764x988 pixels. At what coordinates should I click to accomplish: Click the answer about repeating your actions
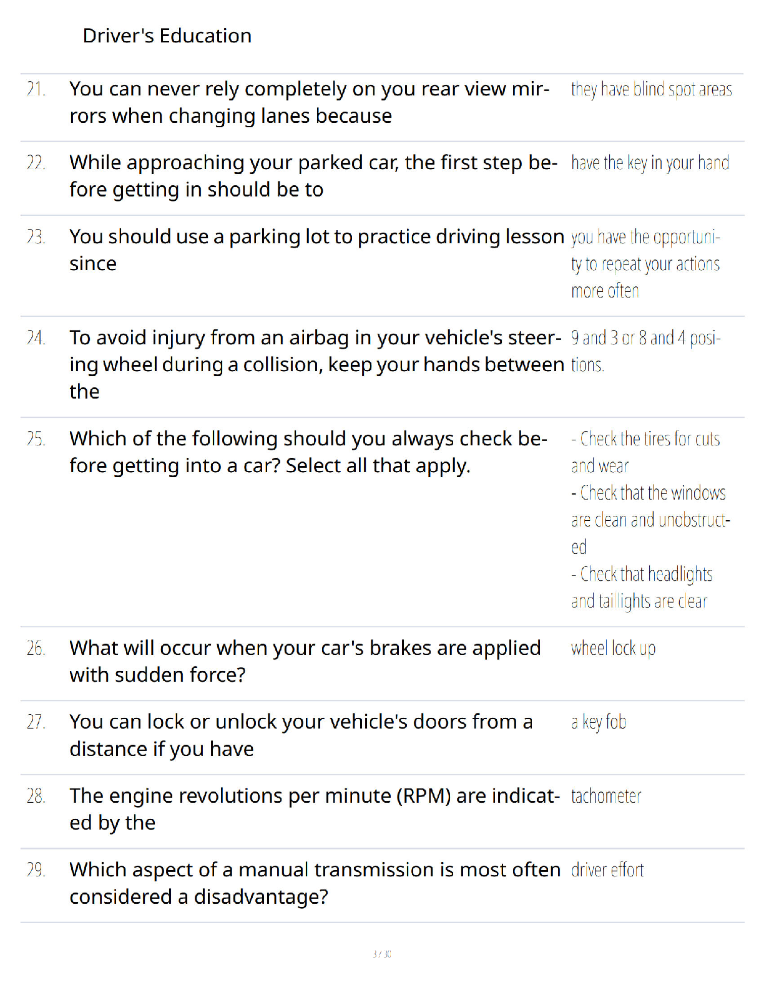click(x=646, y=264)
